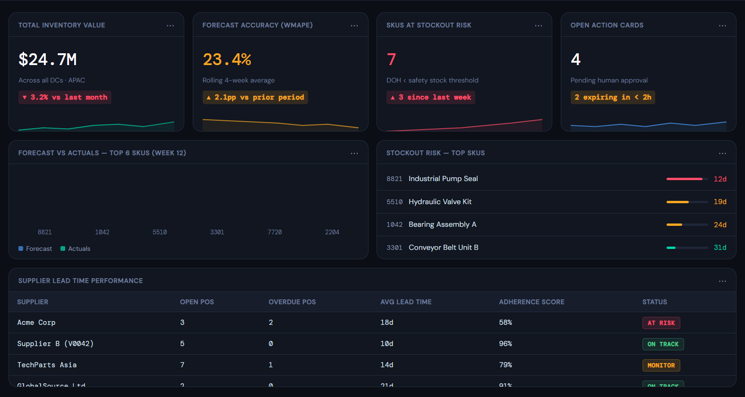Screen dimensions: 745x397
Task: Click the 8821 label on chart axis
Action: [x=45, y=232]
